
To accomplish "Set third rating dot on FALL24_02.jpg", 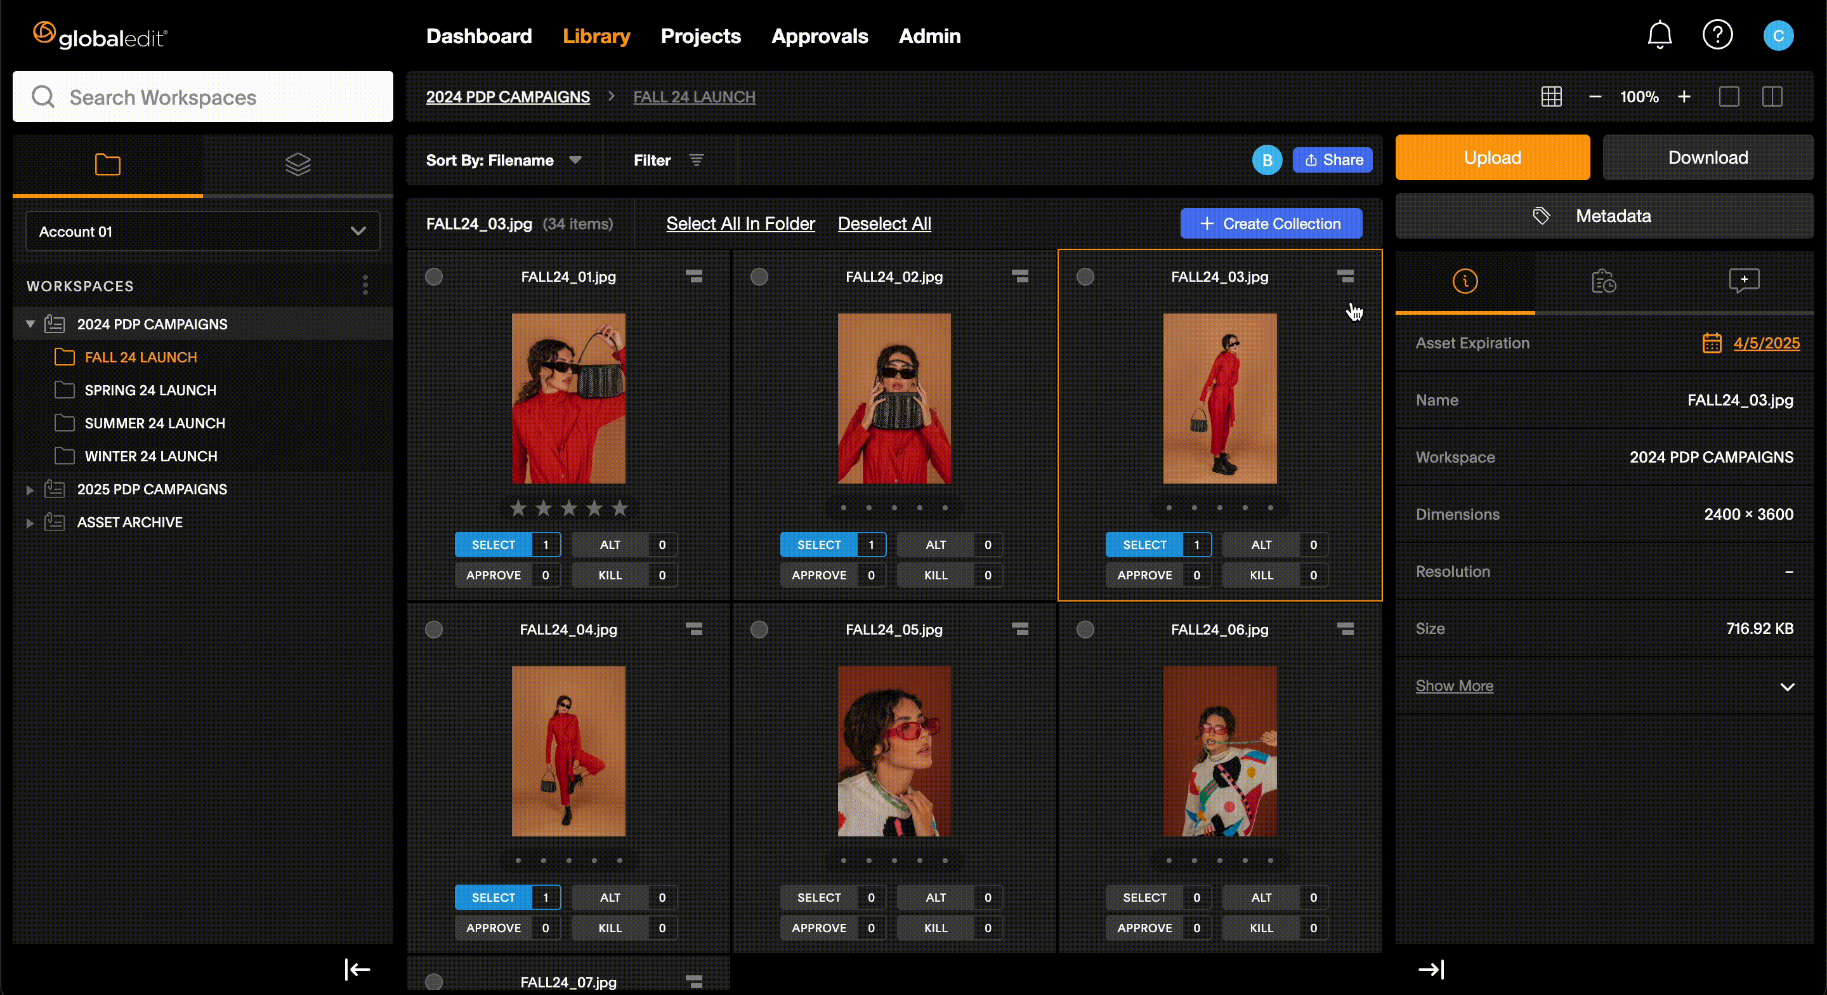I will coord(894,508).
